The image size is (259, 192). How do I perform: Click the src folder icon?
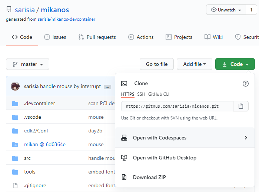(x=15, y=158)
